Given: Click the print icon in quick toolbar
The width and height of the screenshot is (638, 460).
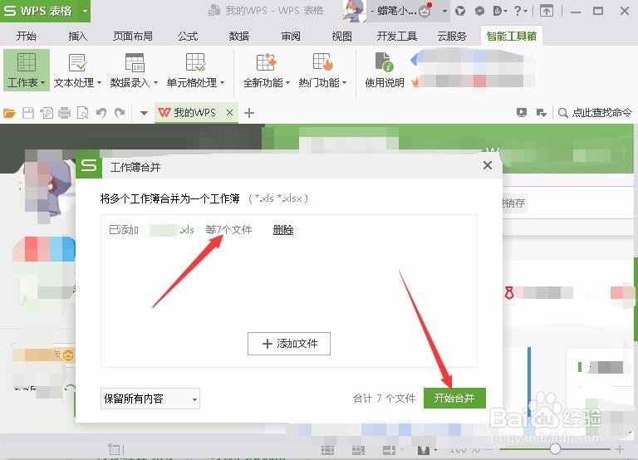Looking at the screenshot, I should point(64,113).
